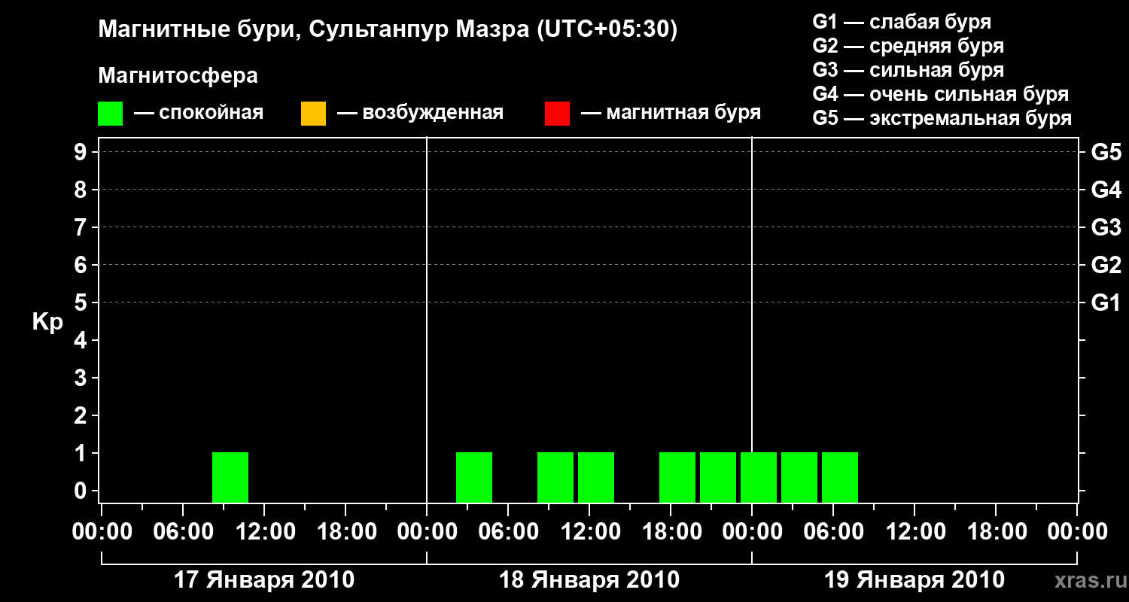1129x602 pixels.
Task: Select the "17 Января 2010" date label
Action: pos(264,580)
